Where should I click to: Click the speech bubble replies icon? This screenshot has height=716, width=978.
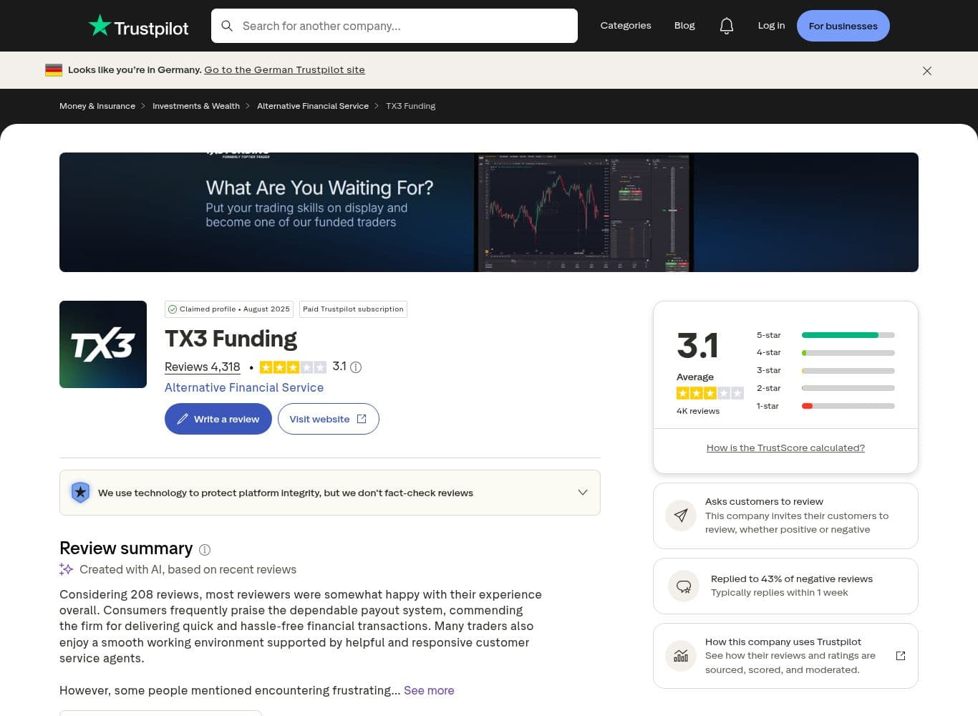pyautogui.click(x=684, y=586)
